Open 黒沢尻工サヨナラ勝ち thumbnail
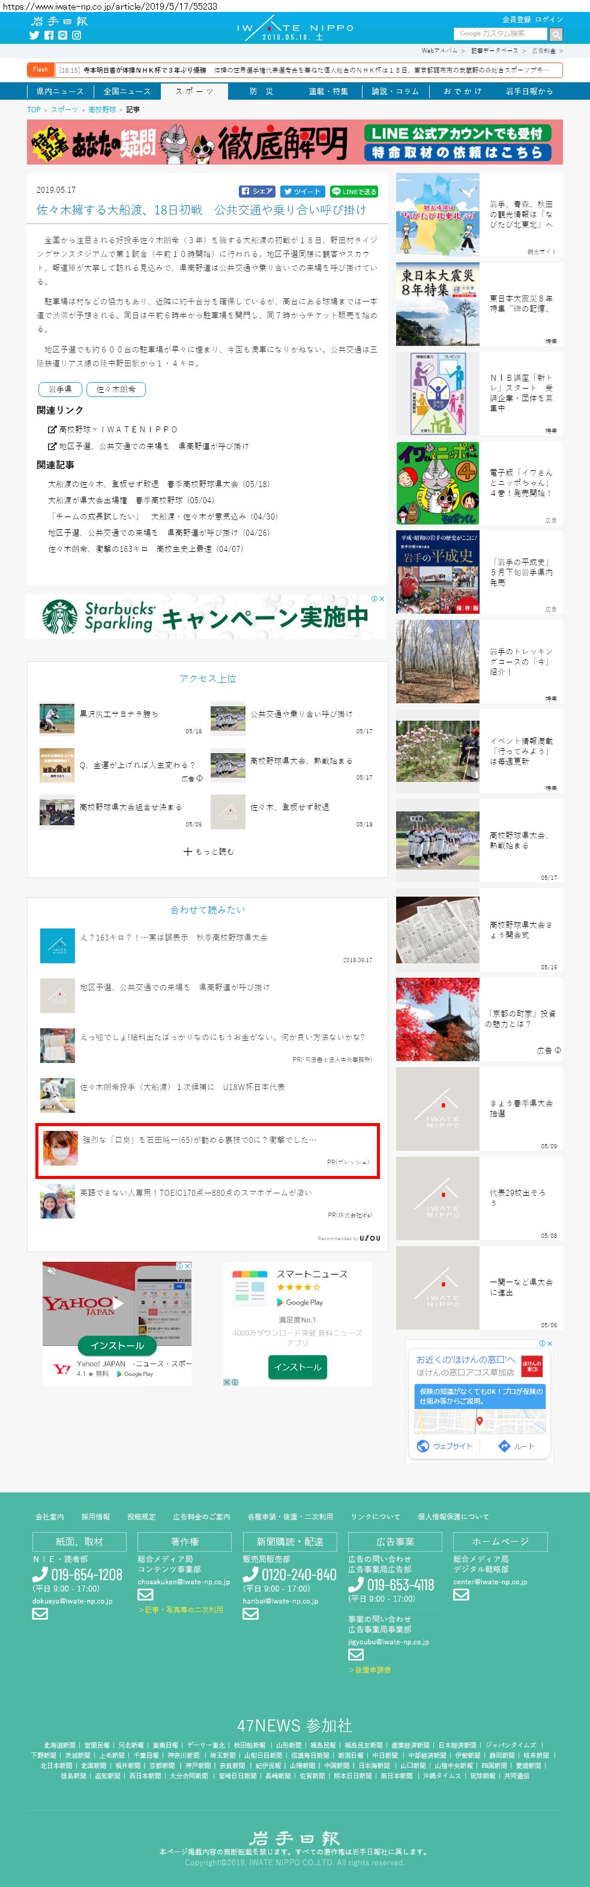The image size is (590, 1887). (57, 719)
